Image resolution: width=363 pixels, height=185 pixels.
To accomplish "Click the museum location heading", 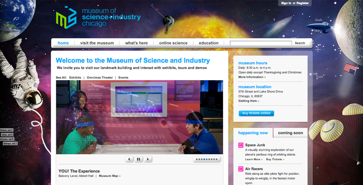I will point(255,87).
